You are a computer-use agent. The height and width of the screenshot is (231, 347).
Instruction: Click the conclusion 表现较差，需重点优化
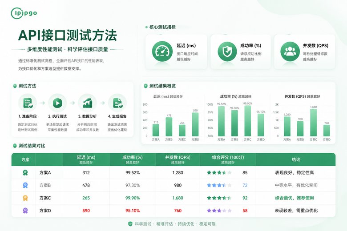click(296, 211)
